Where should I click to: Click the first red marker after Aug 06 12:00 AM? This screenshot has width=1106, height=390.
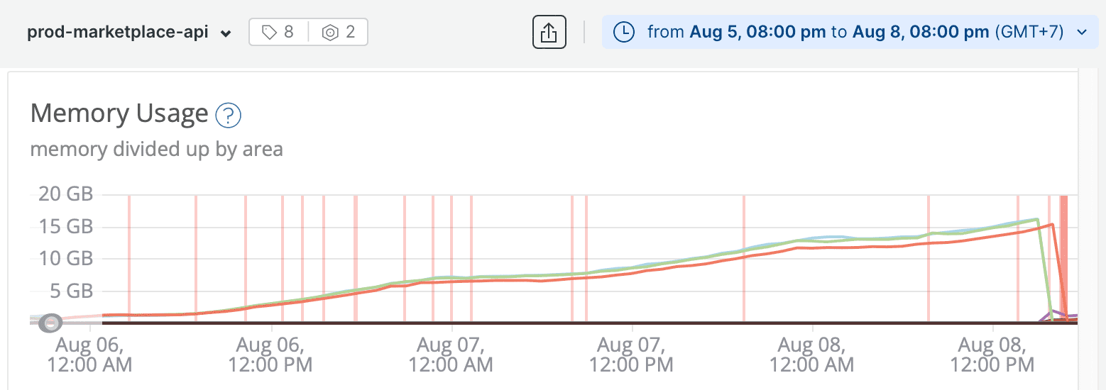(x=129, y=259)
